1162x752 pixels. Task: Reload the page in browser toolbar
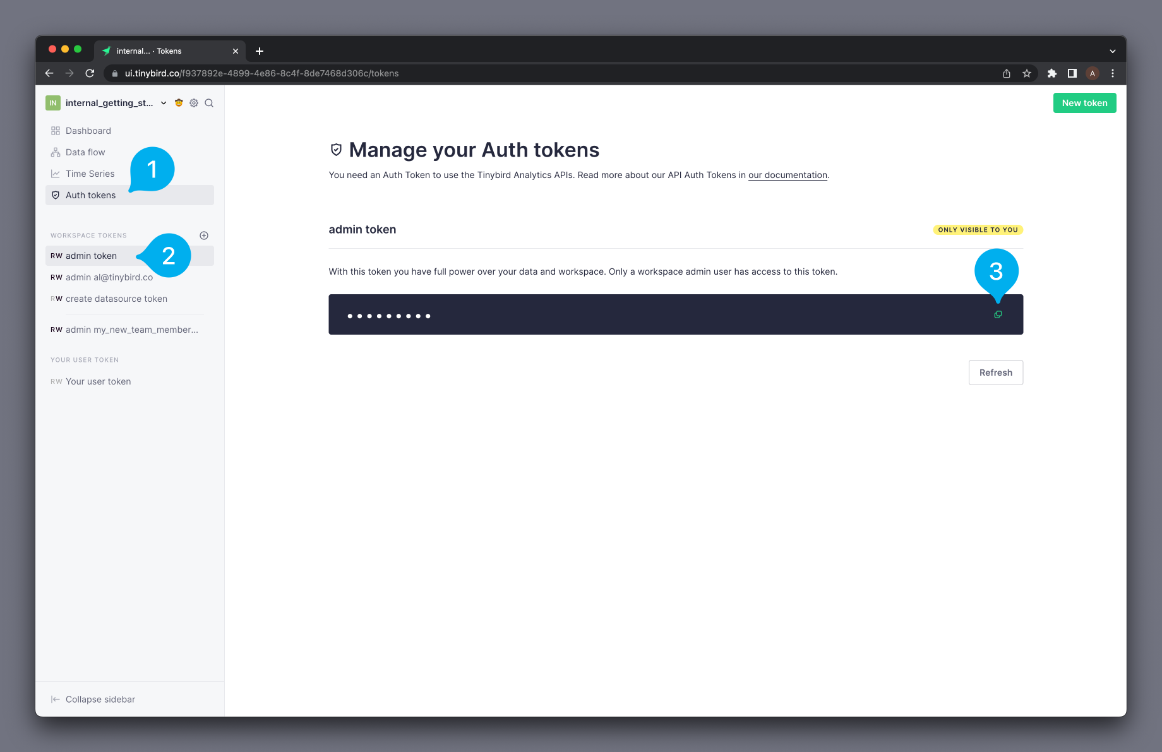(90, 73)
